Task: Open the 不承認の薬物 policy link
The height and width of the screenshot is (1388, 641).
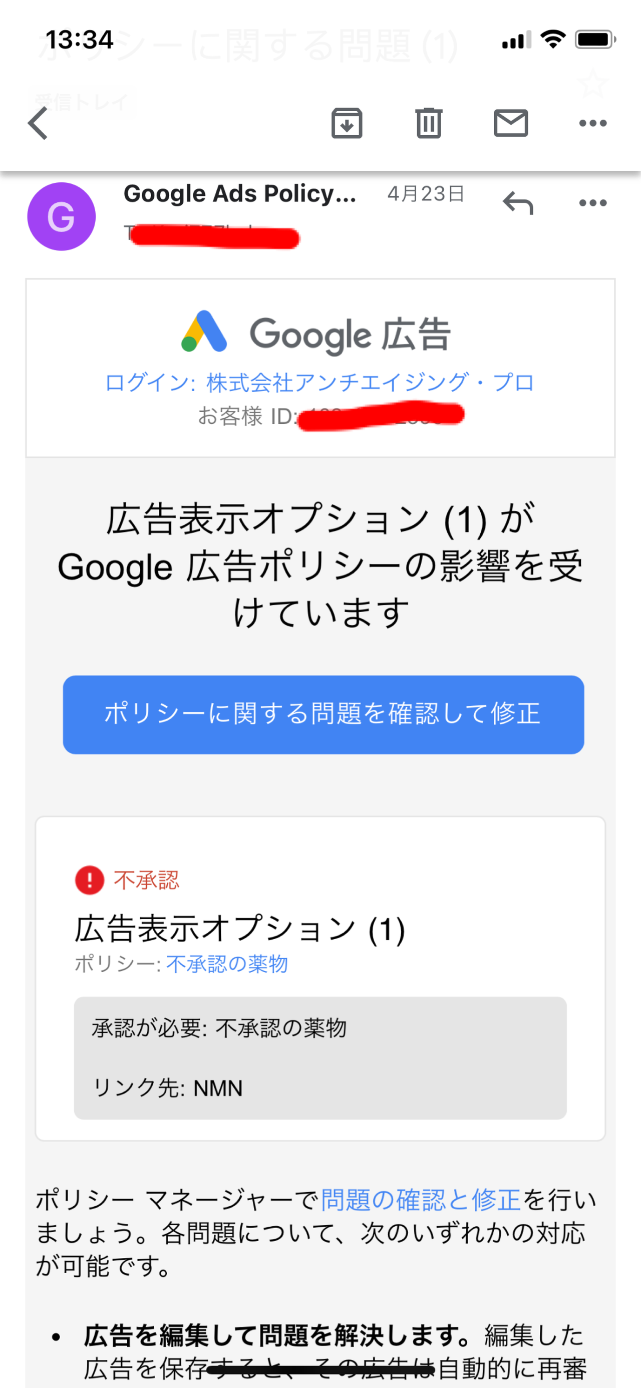Action: (x=227, y=963)
